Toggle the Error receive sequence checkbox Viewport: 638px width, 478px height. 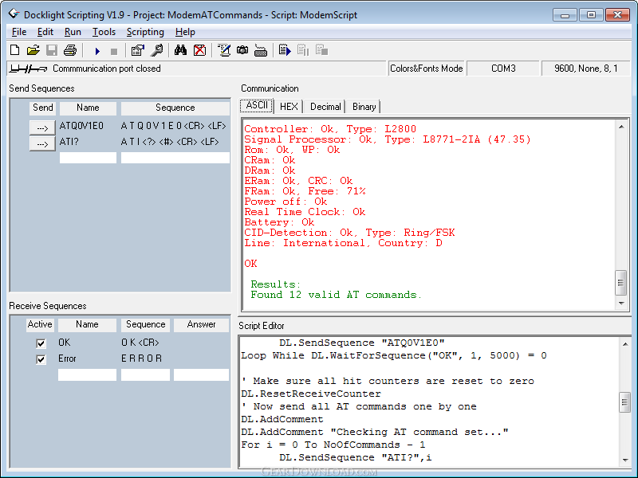point(41,359)
